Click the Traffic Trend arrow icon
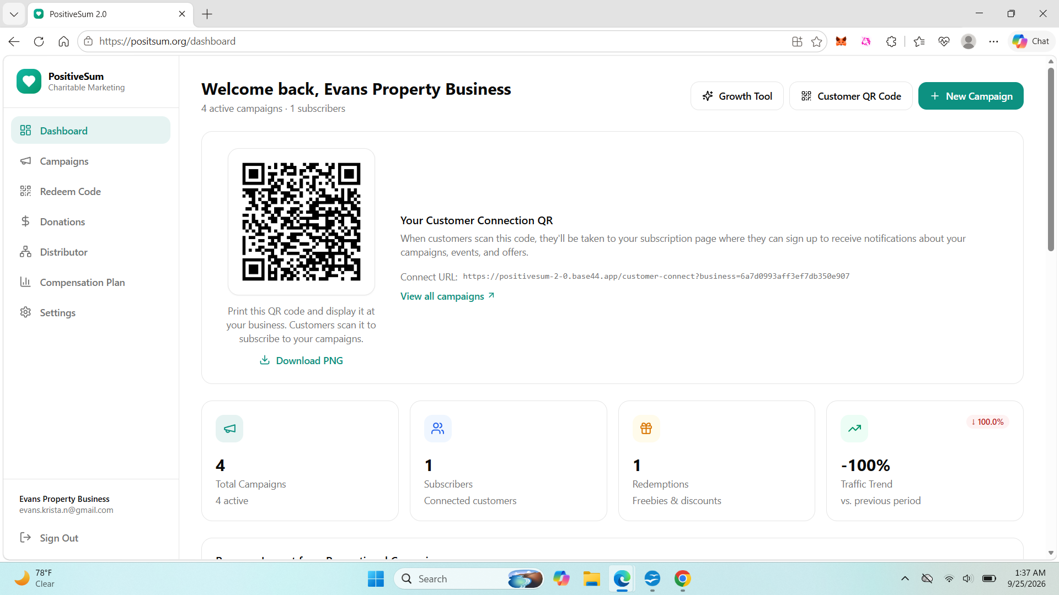 854,429
